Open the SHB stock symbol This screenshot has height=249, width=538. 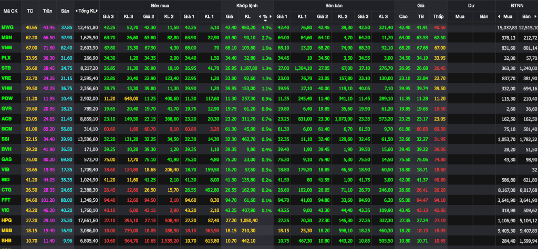tap(6, 241)
